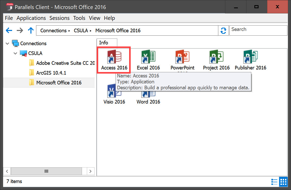Open the Tools menu
The image size is (291, 190).
79,18
